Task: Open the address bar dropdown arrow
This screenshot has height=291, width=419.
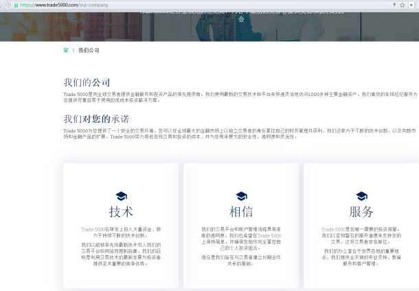Action: tap(411, 5)
